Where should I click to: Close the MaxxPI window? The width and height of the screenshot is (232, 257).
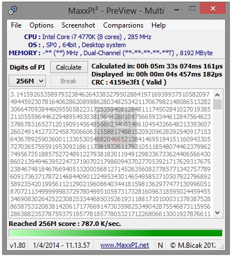click(x=212, y=9)
